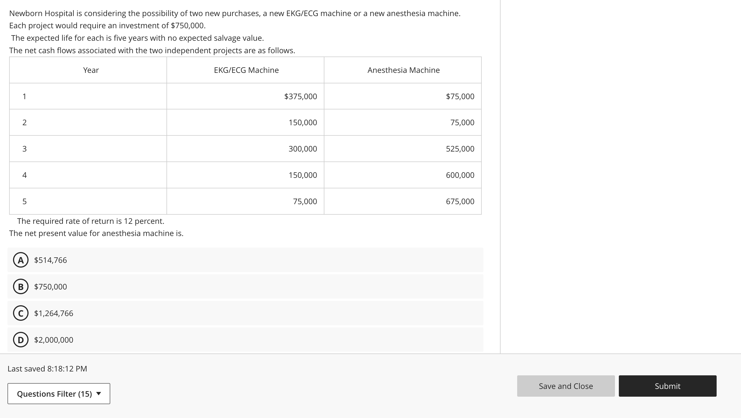Click the EKG/ECG Machine column header
741x418 pixels.
point(246,70)
